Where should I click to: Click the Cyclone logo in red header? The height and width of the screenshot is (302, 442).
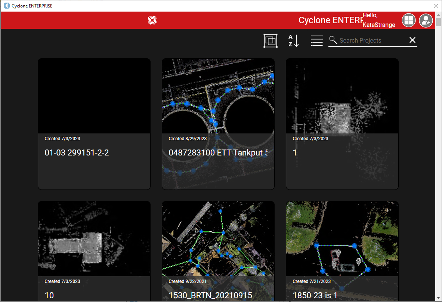pyautogui.click(x=152, y=20)
